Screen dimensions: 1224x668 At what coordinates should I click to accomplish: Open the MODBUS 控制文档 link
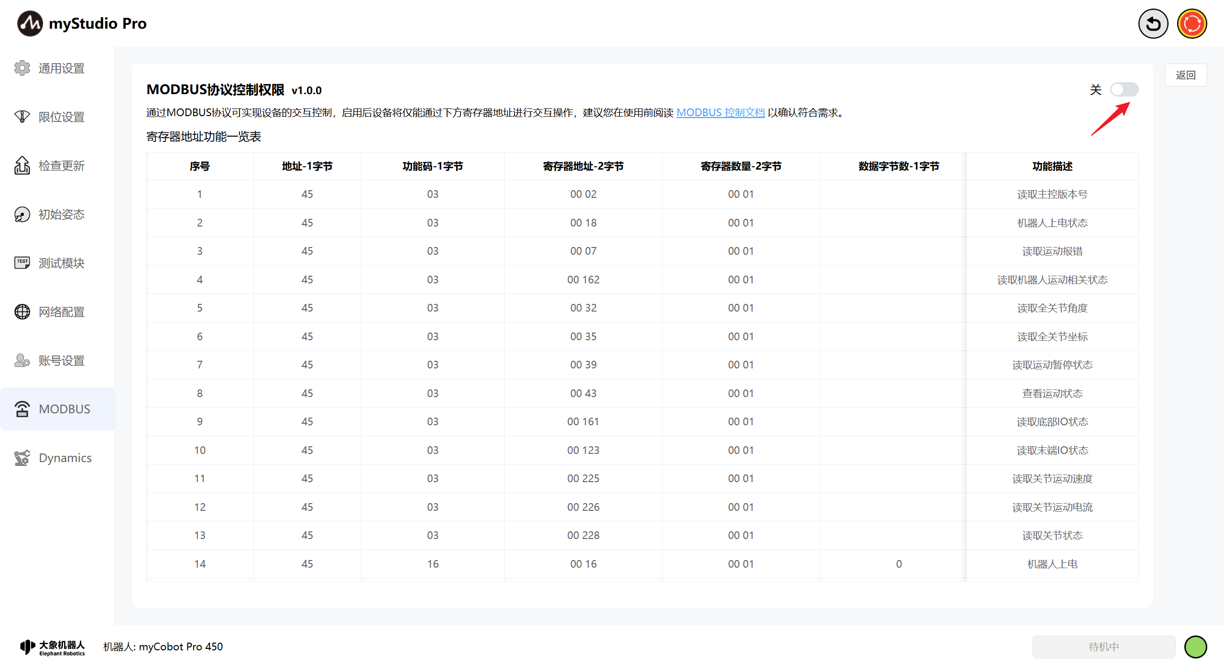[721, 113]
